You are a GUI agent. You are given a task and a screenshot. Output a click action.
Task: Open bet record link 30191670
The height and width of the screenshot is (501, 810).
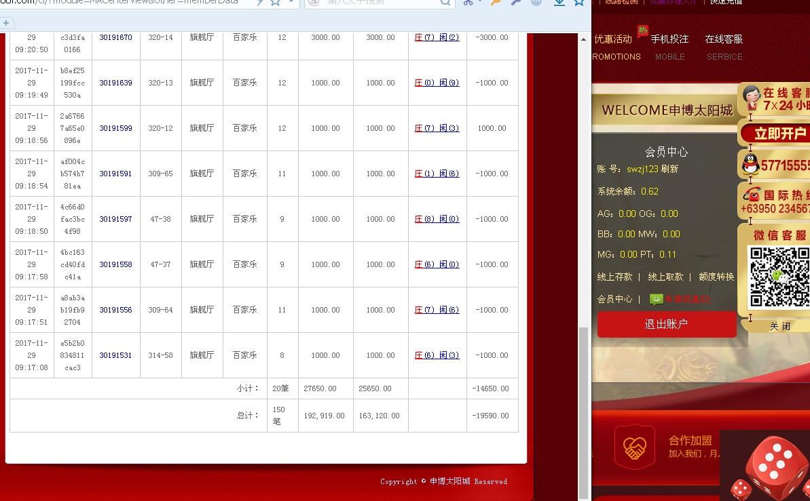(115, 37)
